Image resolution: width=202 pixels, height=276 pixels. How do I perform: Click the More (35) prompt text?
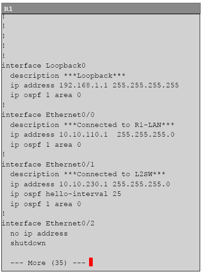pyautogui.click(x=48, y=263)
